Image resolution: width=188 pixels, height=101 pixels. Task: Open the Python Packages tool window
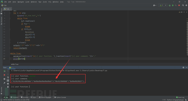pos(45,97)
